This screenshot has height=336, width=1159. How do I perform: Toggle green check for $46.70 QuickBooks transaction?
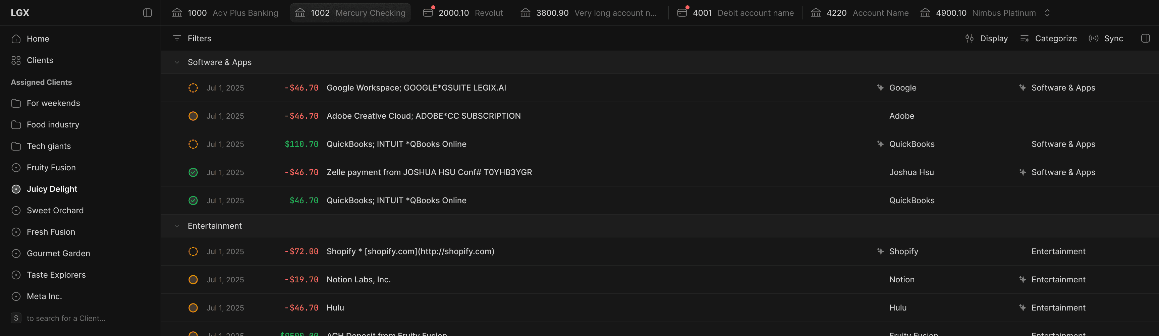point(193,201)
